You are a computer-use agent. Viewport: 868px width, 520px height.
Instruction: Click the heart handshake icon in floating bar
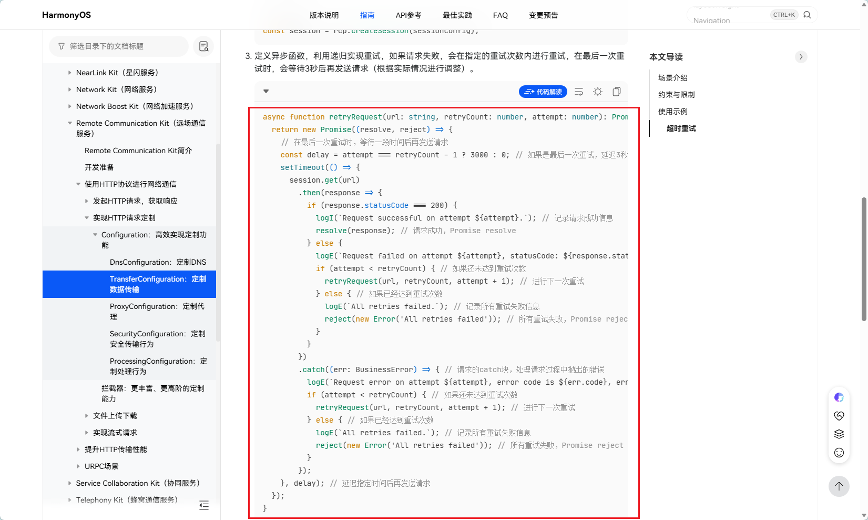pyautogui.click(x=839, y=416)
